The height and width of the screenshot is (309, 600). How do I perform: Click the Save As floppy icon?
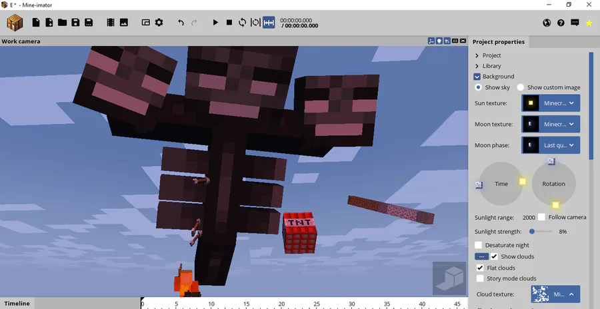click(x=89, y=23)
